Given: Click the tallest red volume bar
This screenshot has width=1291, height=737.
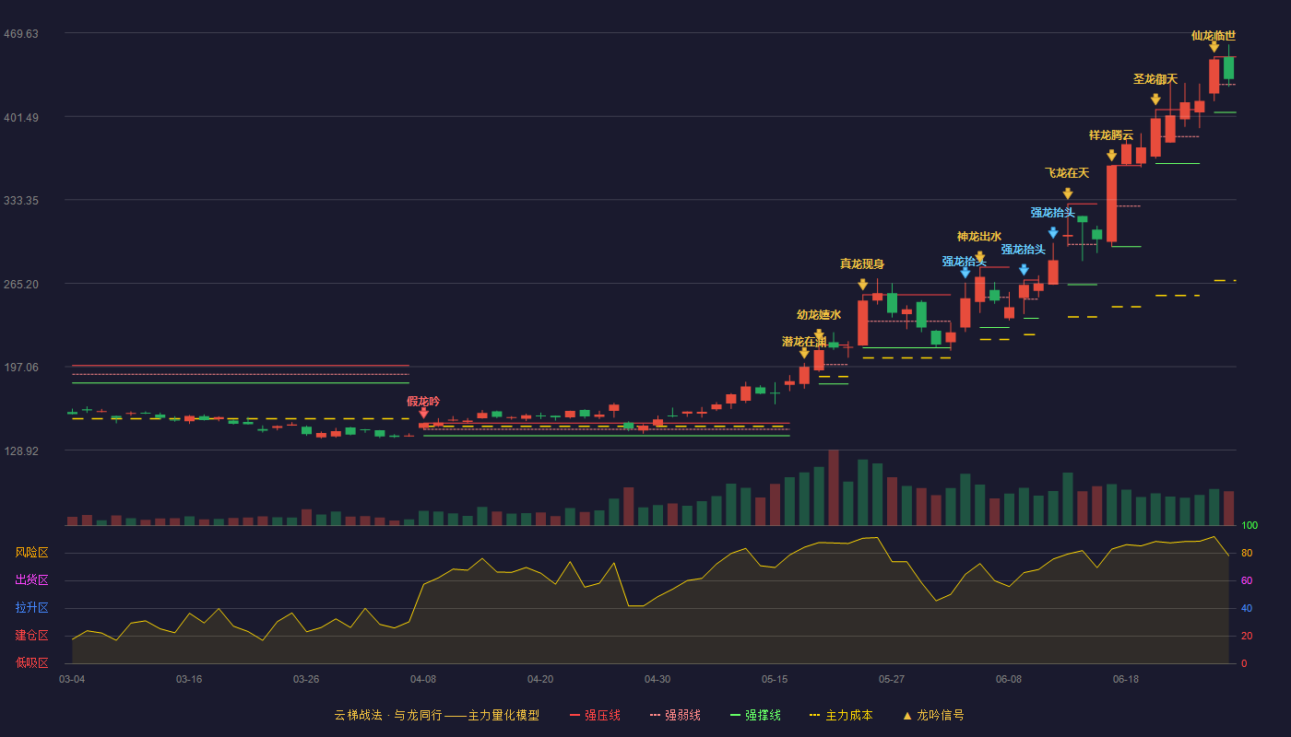Looking at the screenshot, I should 834,487.
